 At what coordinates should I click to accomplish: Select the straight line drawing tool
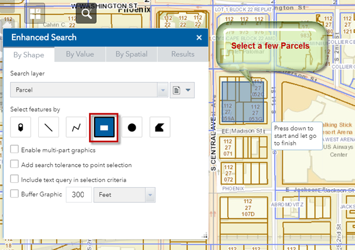49,127
